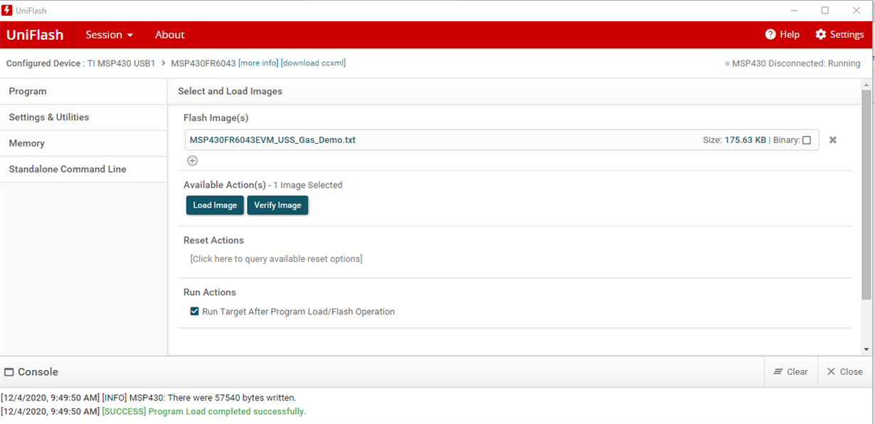875x424 pixels.
Task: Open Settings & Utilities section
Action: coord(84,117)
